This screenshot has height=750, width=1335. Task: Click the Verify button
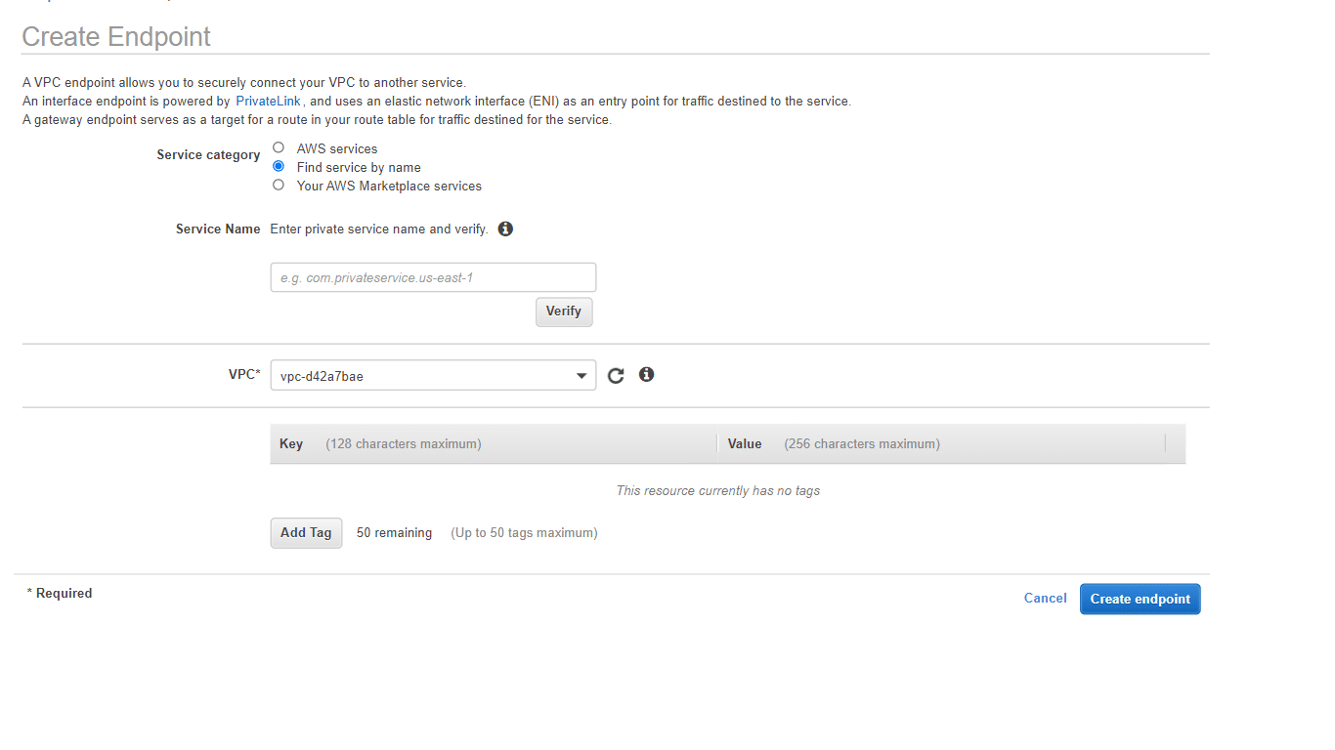point(564,312)
